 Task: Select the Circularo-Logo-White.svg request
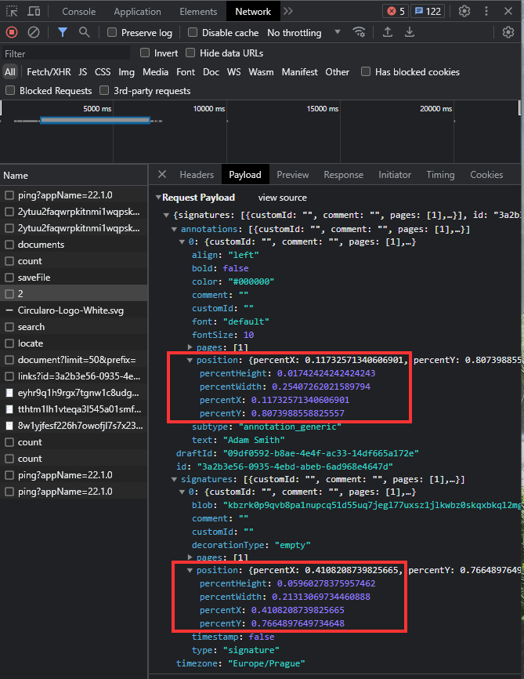(70, 310)
